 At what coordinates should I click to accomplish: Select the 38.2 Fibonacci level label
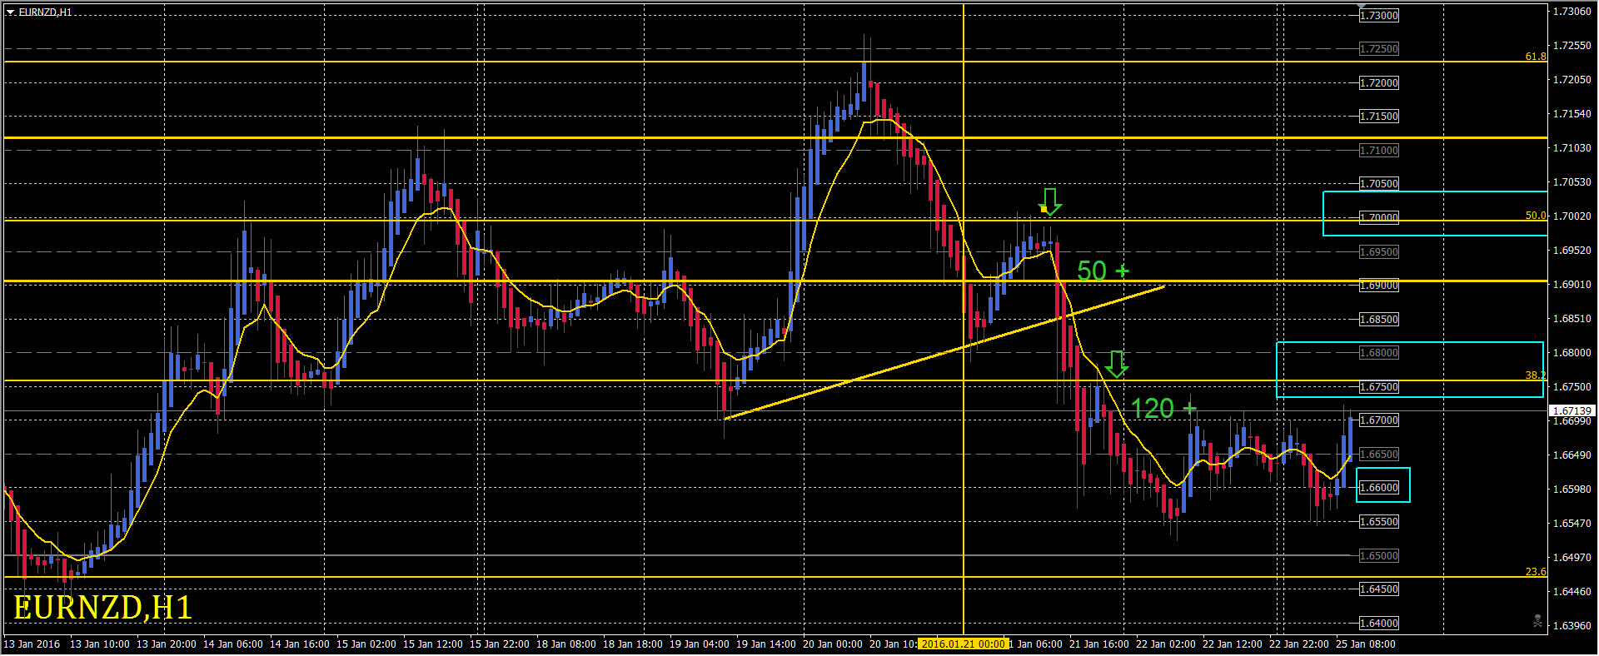pyautogui.click(x=1536, y=375)
